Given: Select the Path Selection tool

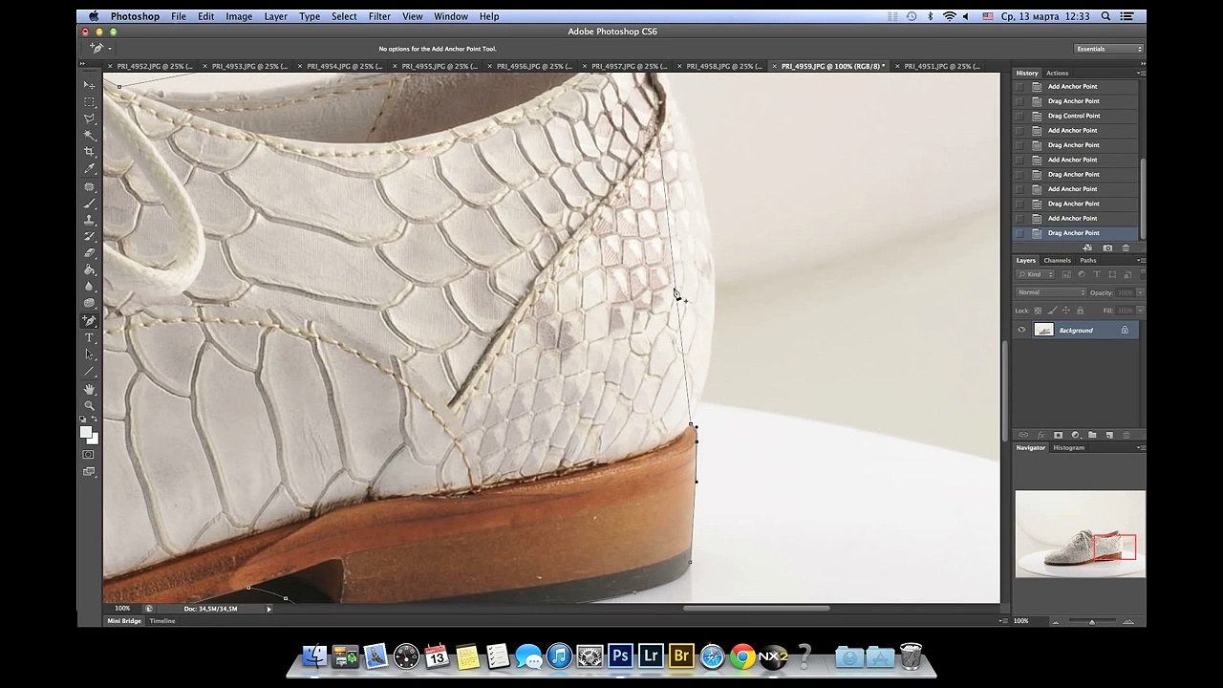Looking at the screenshot, I should click(90, 355).
